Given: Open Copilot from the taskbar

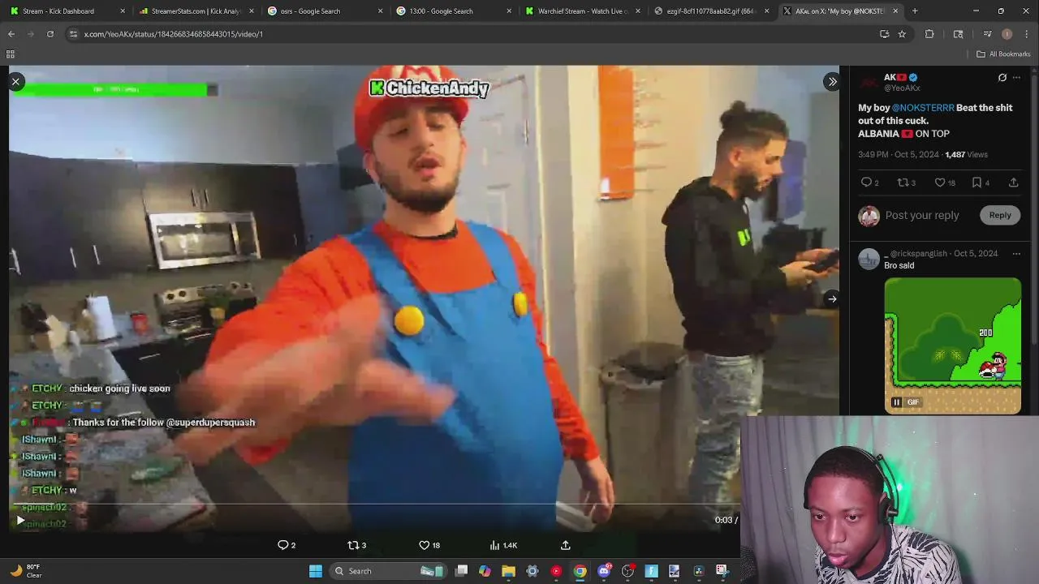Looking at the screenshot, I should click(485, 571).
